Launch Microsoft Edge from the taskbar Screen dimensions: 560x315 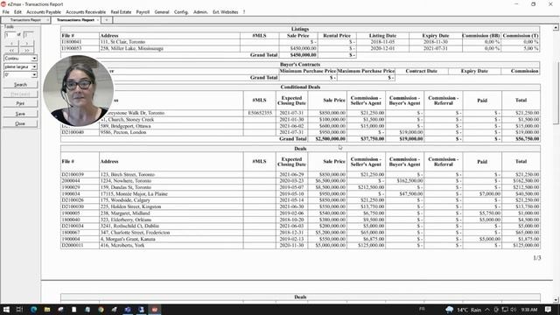pos(33,309)
